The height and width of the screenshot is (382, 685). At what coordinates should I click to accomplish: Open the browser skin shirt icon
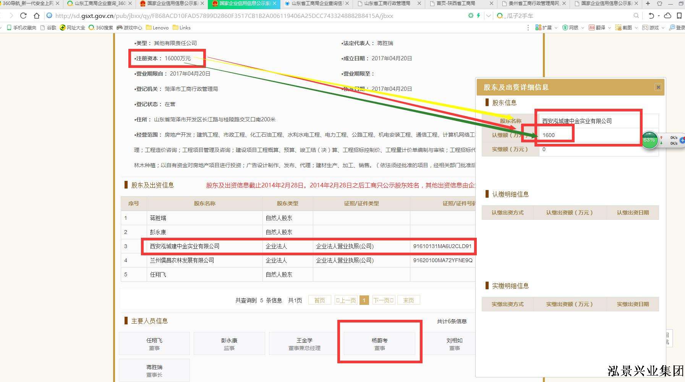[659, 3]
